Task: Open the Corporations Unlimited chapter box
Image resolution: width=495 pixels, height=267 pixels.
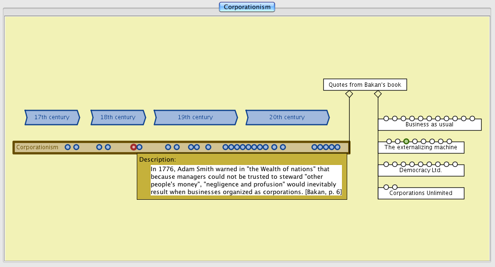Action: [x=420, y=193]
